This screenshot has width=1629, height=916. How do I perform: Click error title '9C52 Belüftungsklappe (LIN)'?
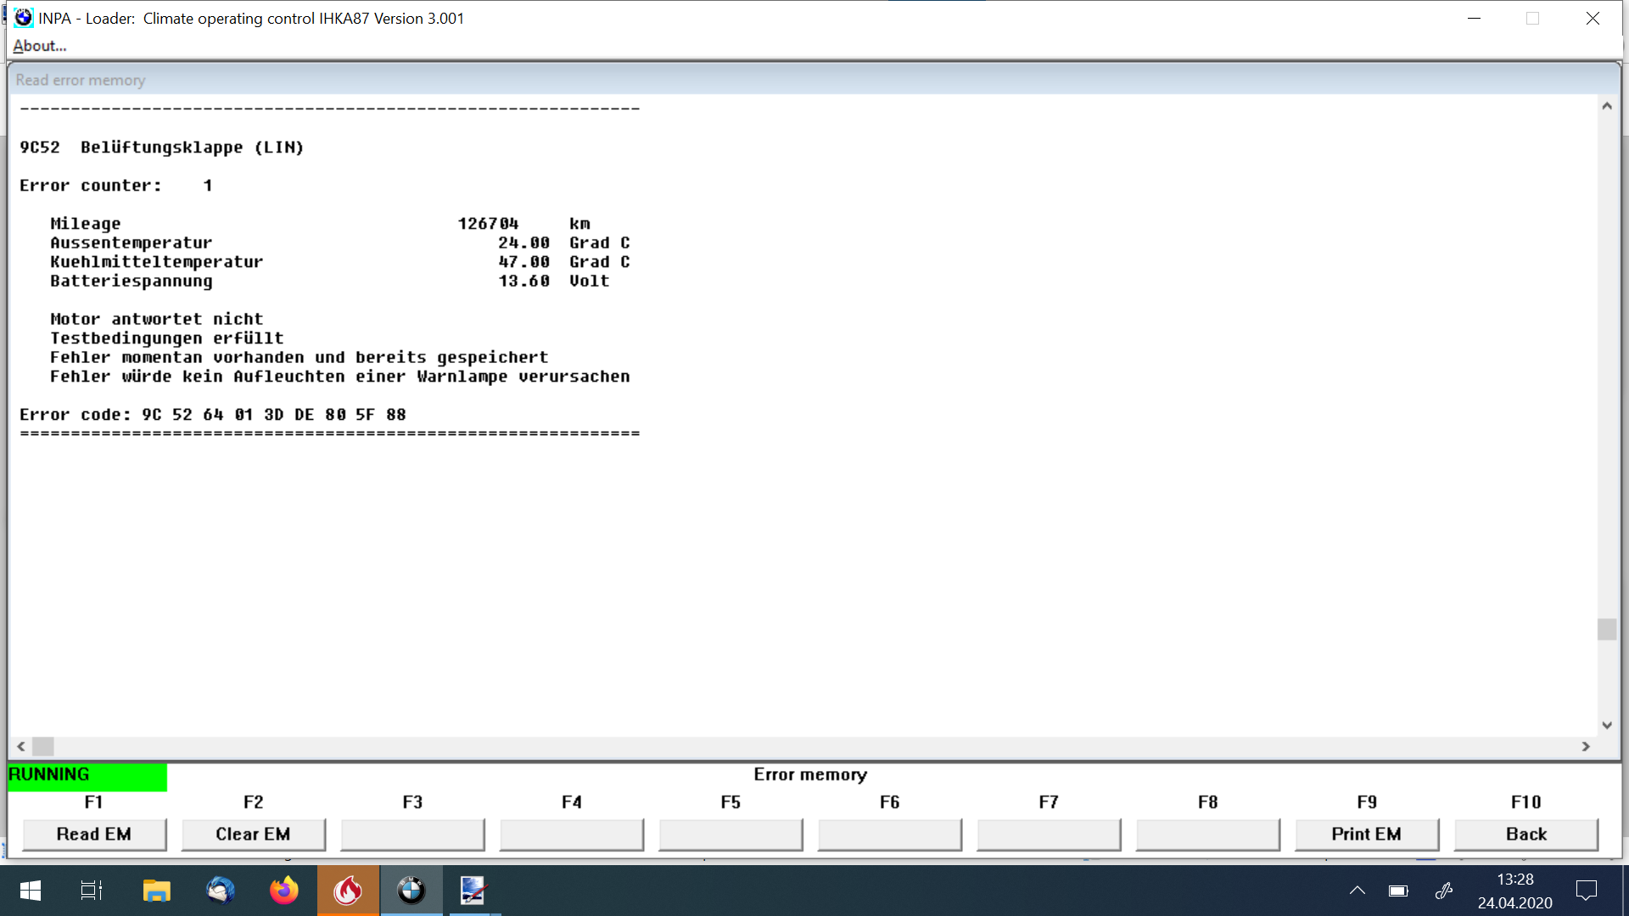[162, 148]
